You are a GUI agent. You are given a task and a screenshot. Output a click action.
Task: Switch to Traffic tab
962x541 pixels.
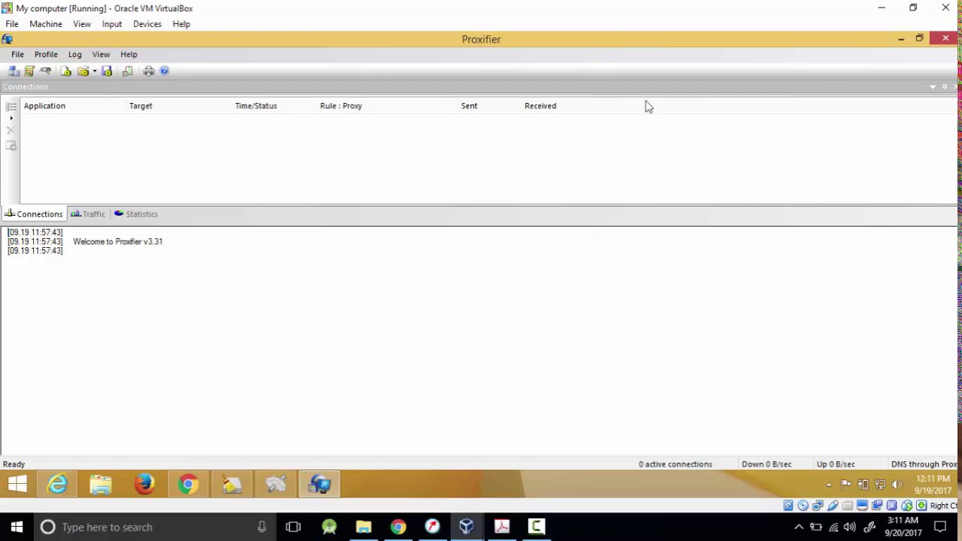(x=88, y=214)
